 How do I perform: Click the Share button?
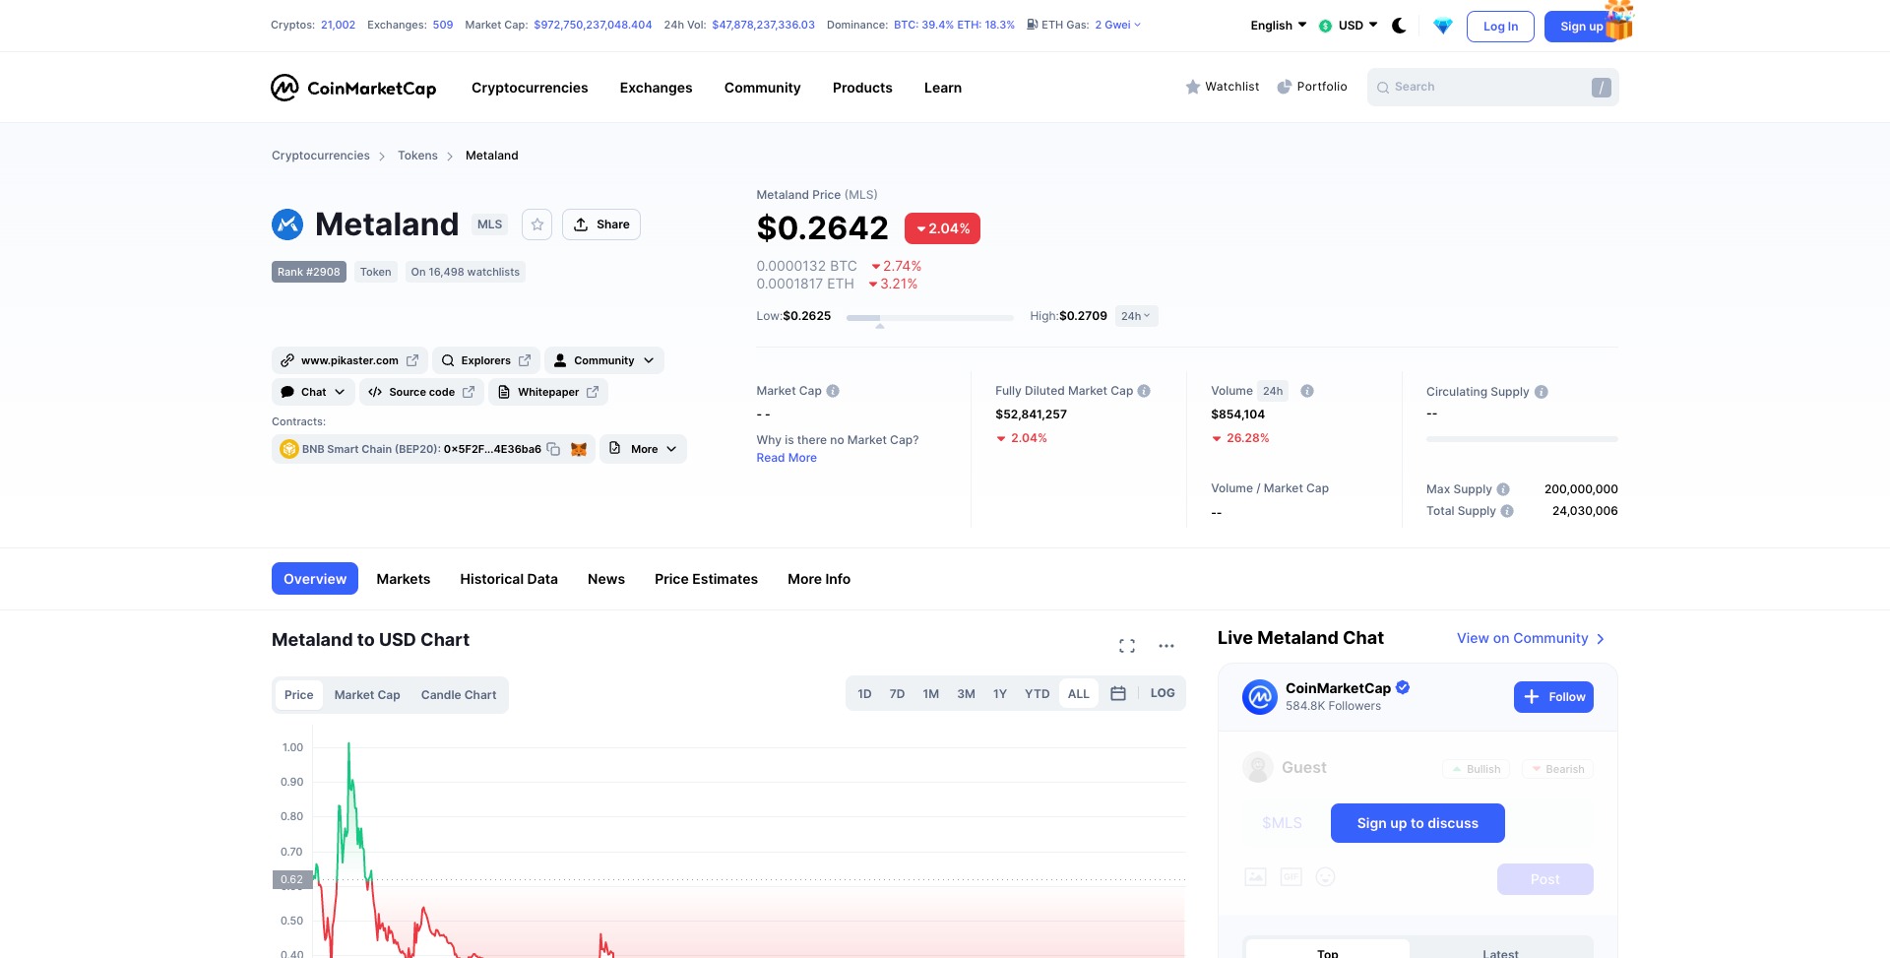click(x=601, y=224)
